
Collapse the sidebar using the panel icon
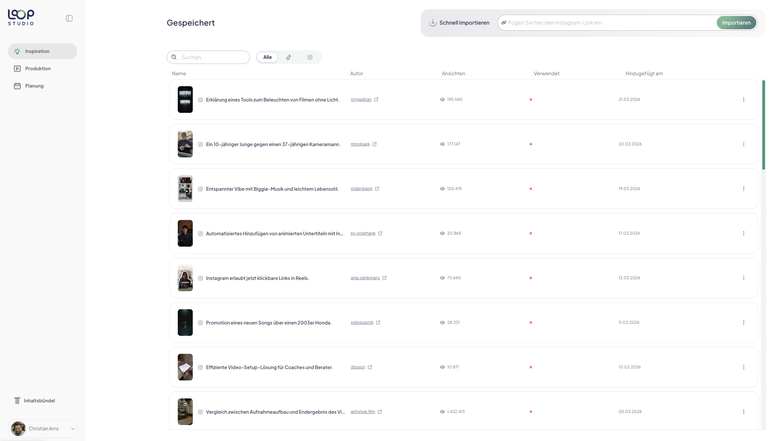point(69,18)
